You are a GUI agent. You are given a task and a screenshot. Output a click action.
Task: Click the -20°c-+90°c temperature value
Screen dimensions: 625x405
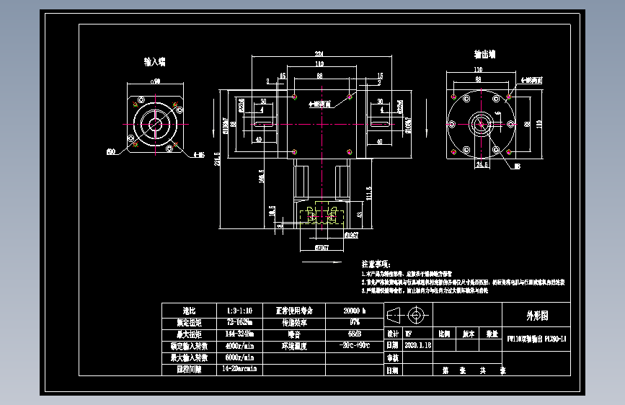tap(355, 346)
